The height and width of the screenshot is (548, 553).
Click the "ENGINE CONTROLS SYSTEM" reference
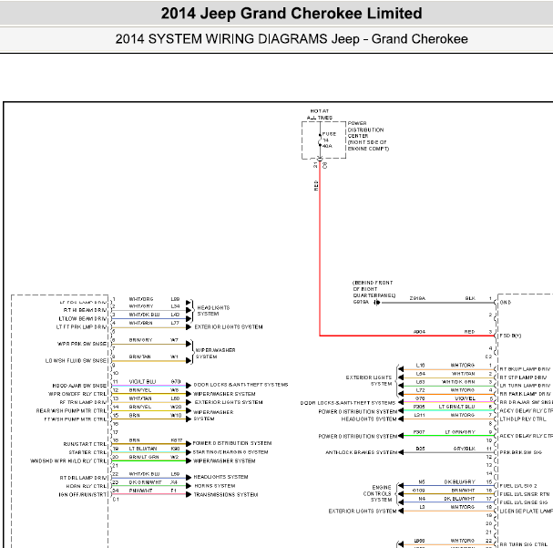377,493
